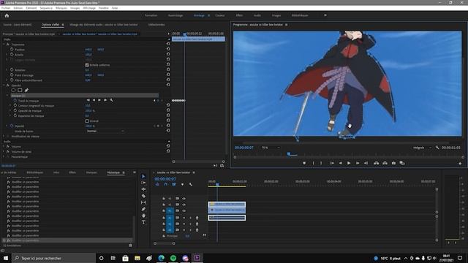
Task: Reset the Position parameter
Action: click(x=168, y=50)
